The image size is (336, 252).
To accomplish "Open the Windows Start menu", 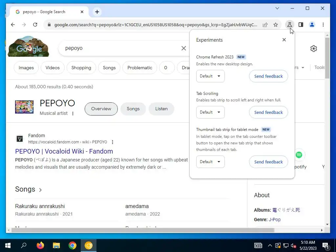I will pyautogui.click(x=8, y=245).
